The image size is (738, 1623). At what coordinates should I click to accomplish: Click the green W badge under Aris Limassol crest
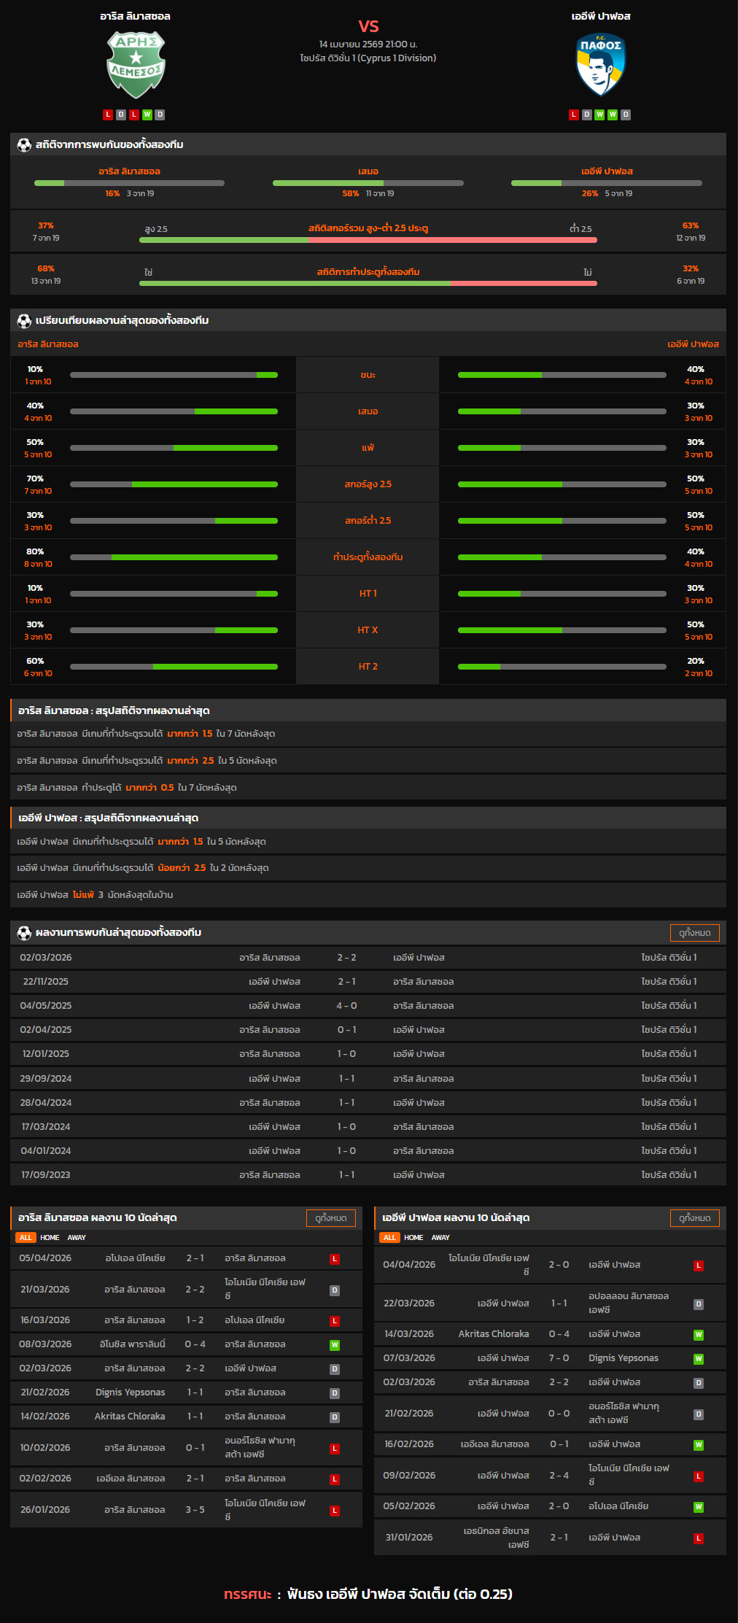pos(147,115)
